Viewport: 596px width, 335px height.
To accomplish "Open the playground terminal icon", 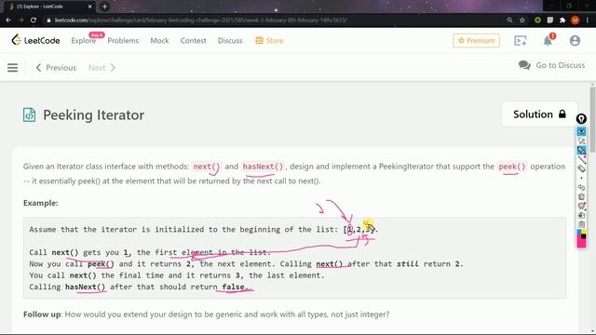I will click(520, 41).
